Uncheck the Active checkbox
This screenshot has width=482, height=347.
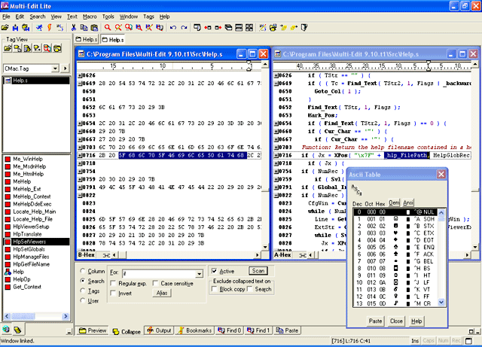tap(214, 271)
